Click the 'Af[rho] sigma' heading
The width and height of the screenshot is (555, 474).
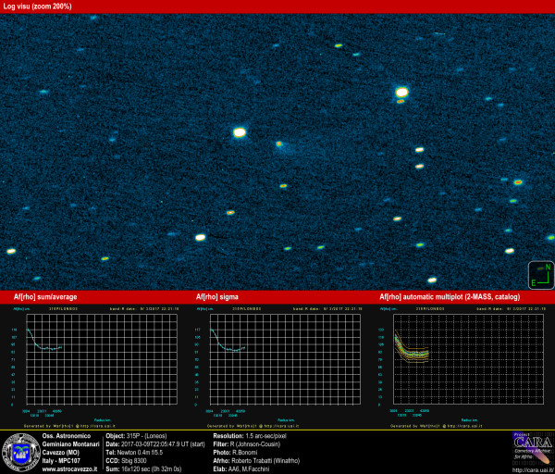tap(217, 297)
